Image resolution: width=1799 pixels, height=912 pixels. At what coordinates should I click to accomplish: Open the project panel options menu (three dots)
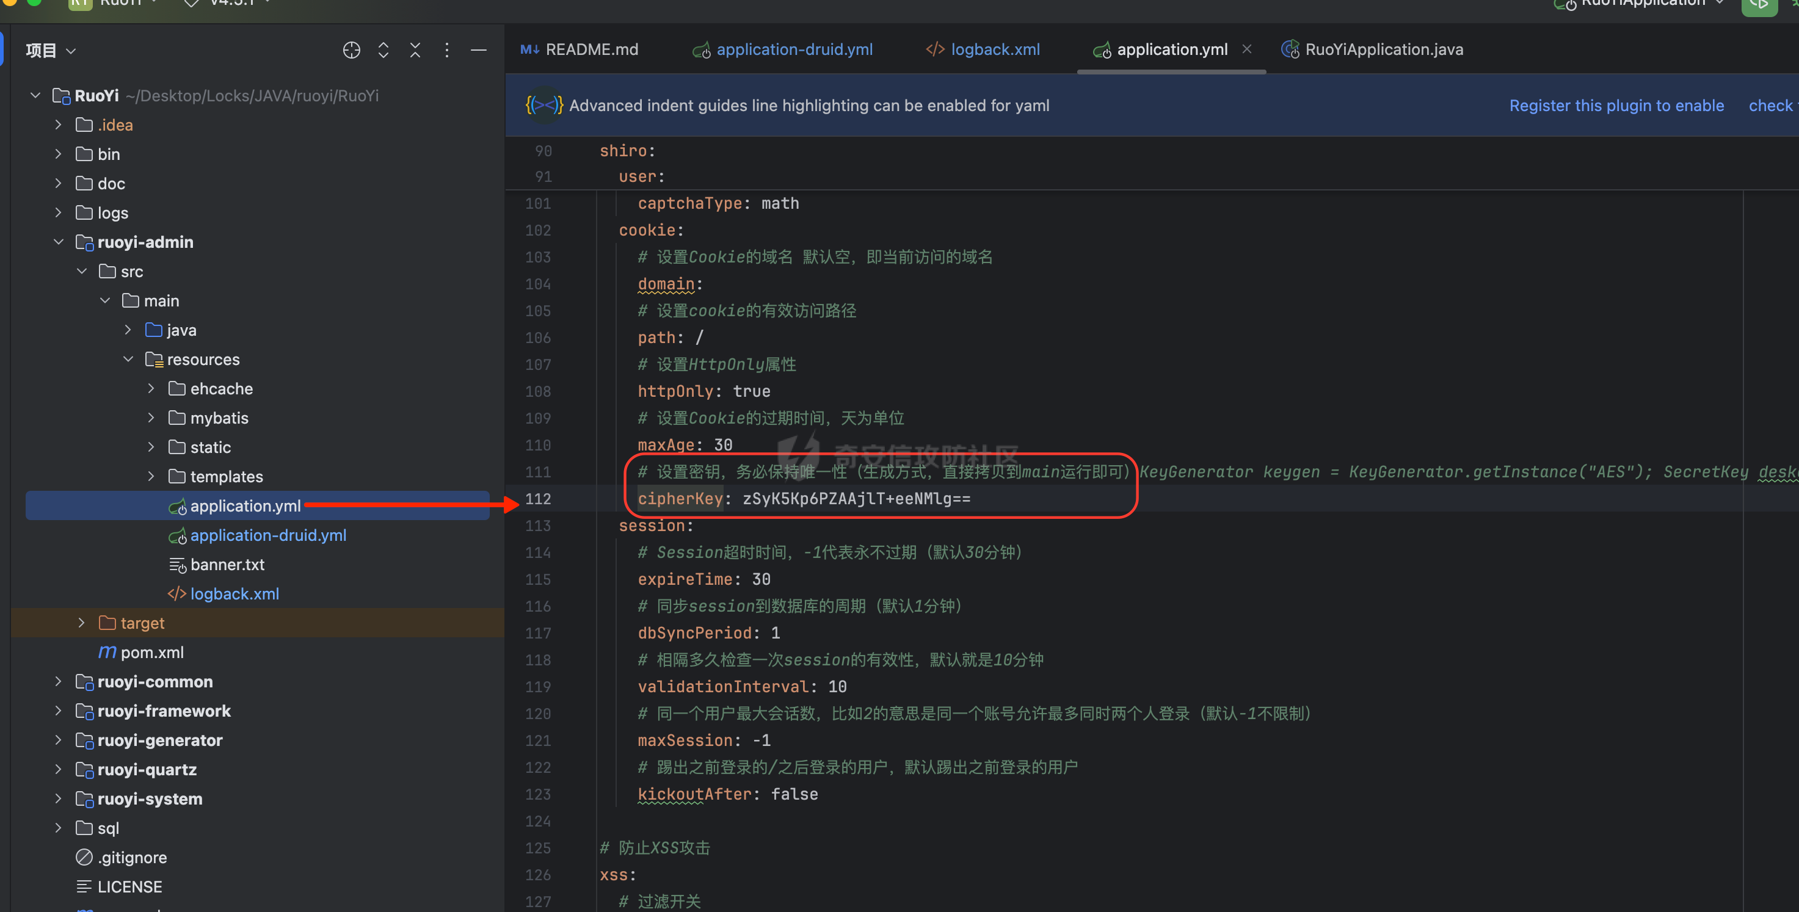point(447,50)
